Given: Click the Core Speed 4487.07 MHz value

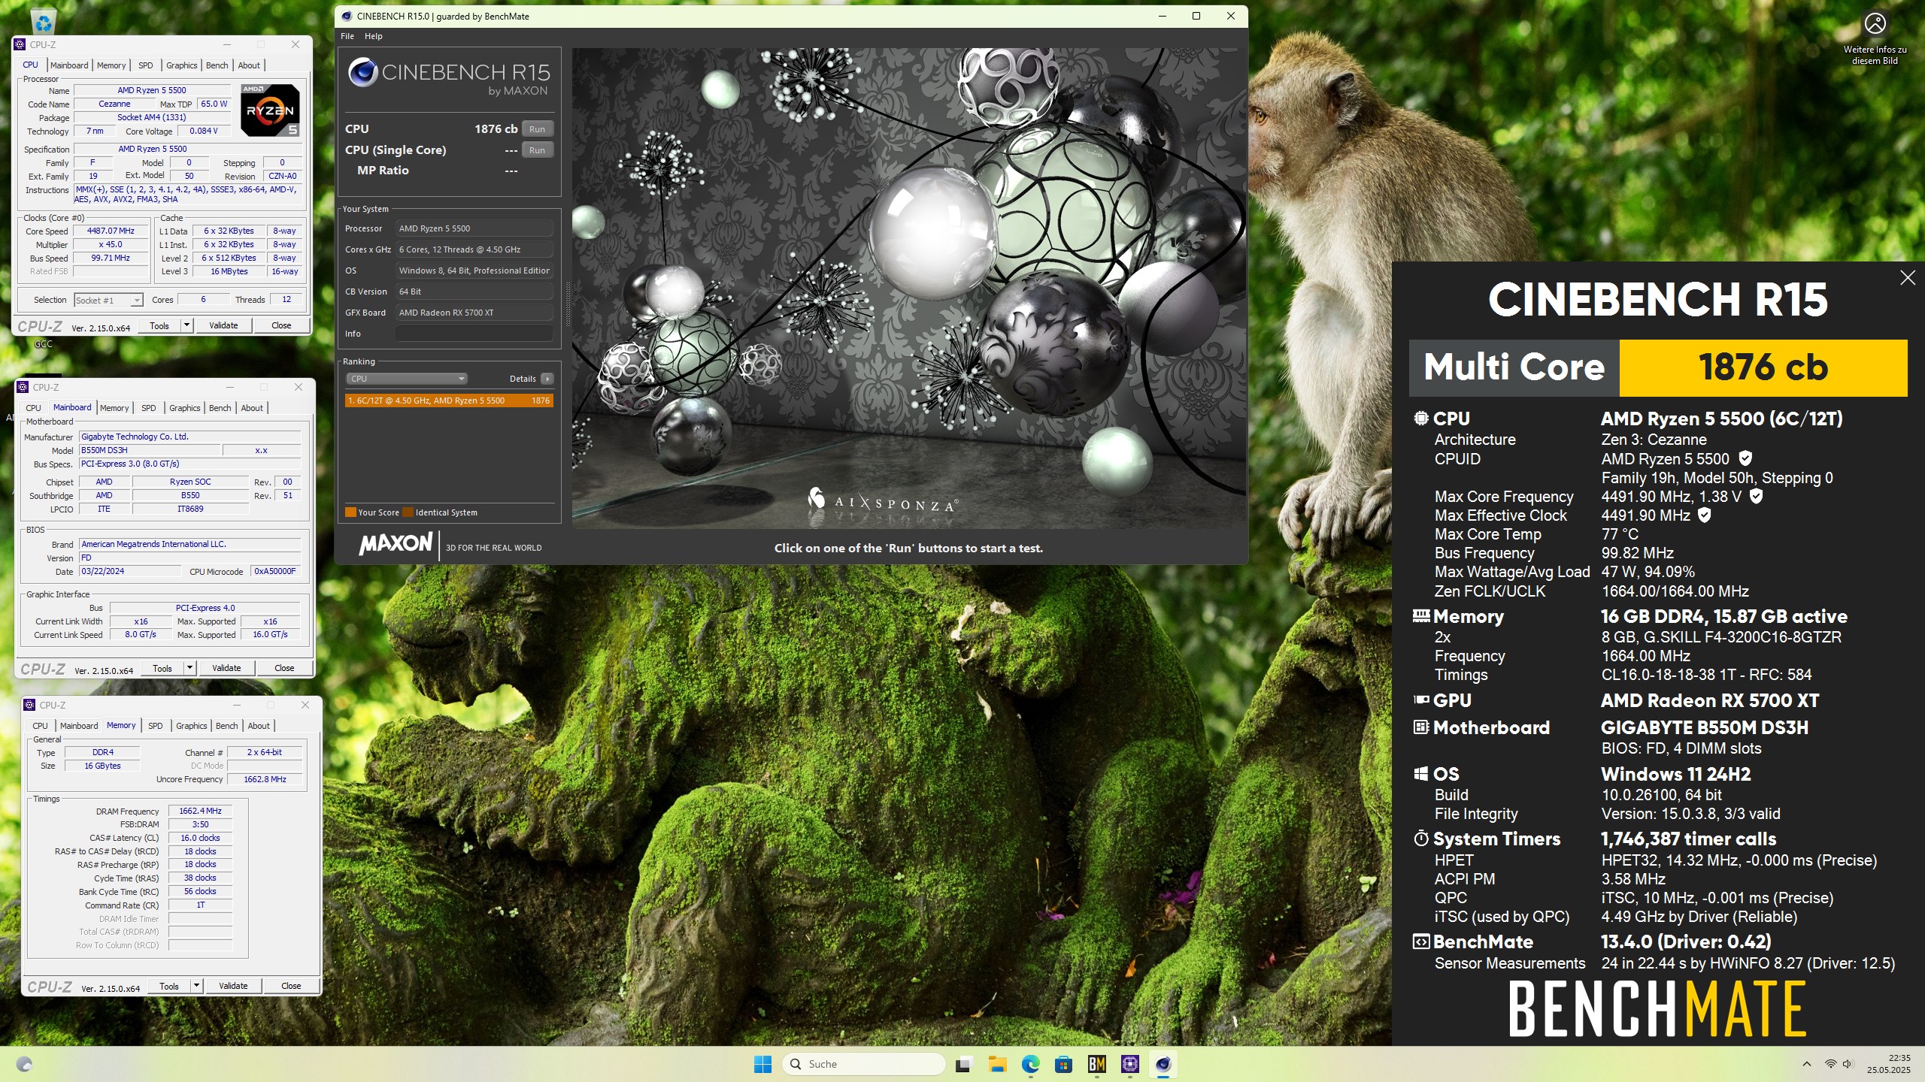Looking at the screenshot, I should (111, 231).
